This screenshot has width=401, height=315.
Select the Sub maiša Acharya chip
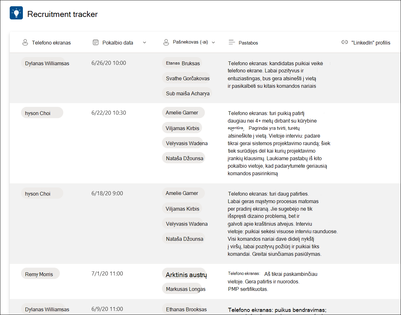(187, 93)
